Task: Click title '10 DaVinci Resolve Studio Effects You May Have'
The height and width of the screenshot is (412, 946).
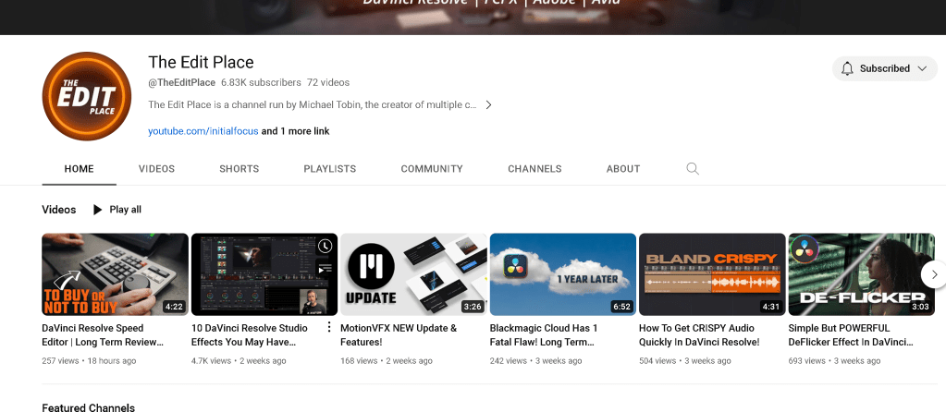Action: pos(250,335)
